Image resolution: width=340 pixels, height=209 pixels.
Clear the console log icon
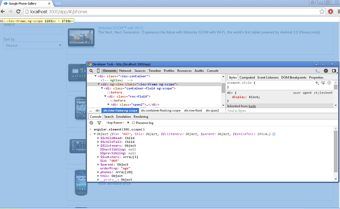[91, 123]
